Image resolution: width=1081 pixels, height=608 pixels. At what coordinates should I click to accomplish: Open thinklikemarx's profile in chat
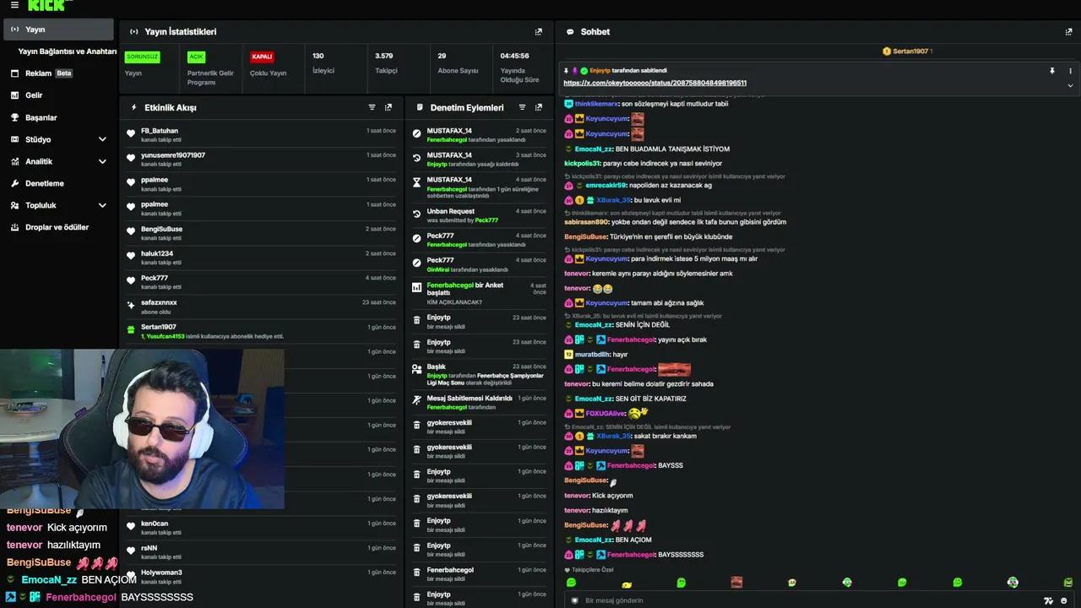(596, 104)
